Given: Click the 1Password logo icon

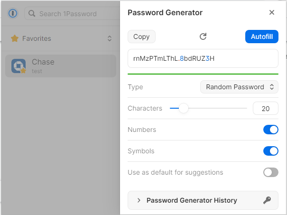Looking at the screenshot, I should point(13,13).
